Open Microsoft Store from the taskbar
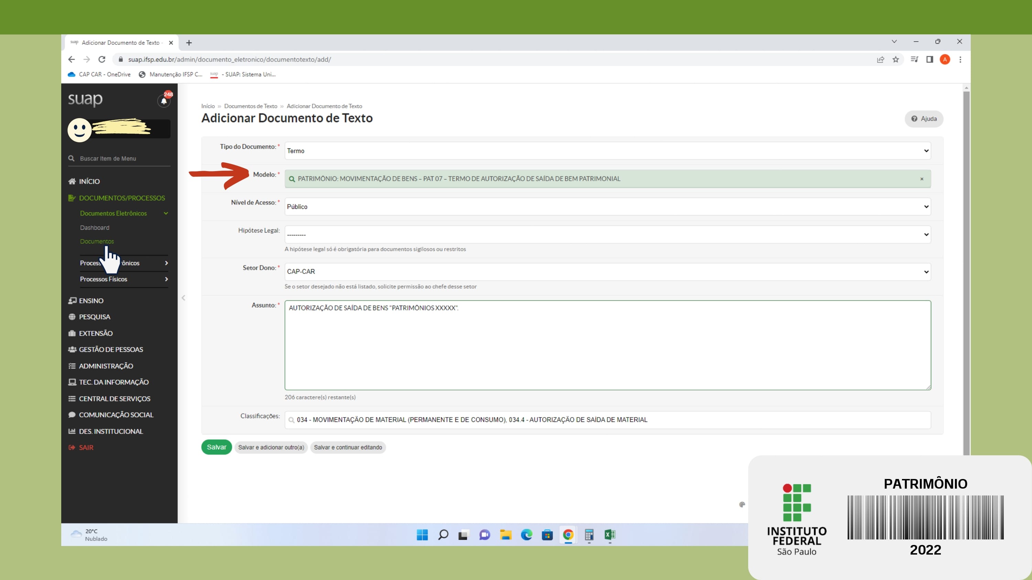Screen dimensions: 1032x580 [x=547, y=535]
